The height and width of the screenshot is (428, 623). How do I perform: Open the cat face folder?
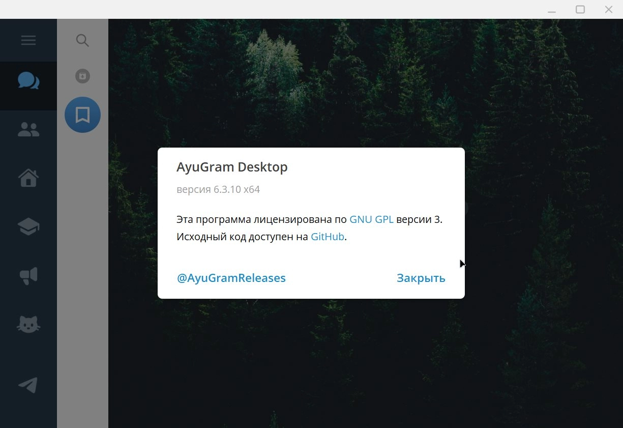(28, 324)
